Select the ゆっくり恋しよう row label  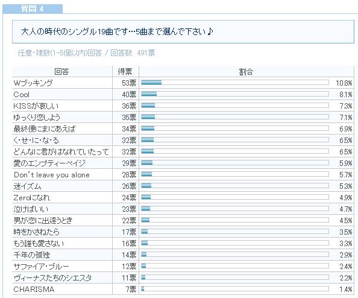click(37, 117)
